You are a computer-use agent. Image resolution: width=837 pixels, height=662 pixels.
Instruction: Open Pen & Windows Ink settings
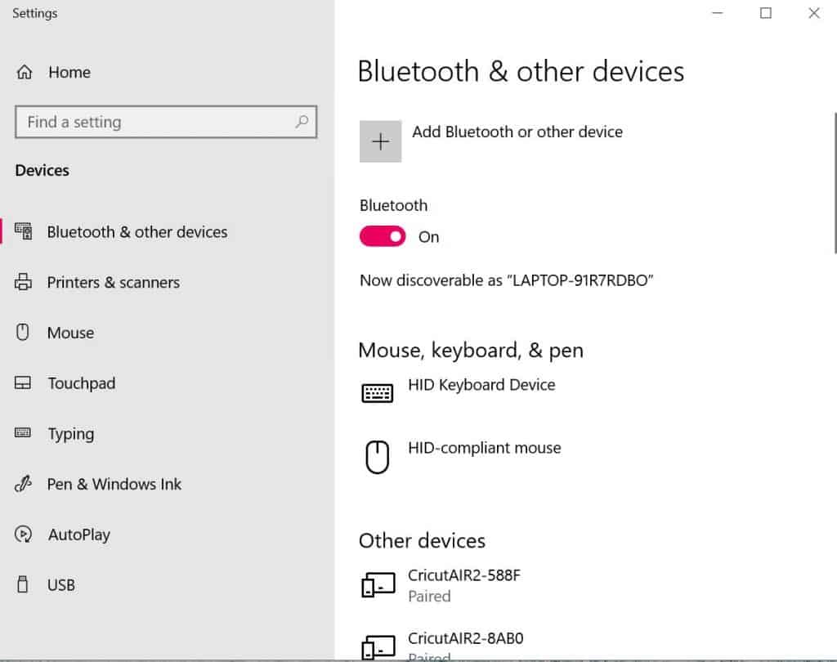pyautogui.click(x=114, y=484)
